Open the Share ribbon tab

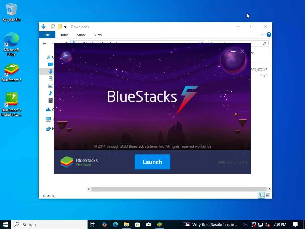point(81,35)
